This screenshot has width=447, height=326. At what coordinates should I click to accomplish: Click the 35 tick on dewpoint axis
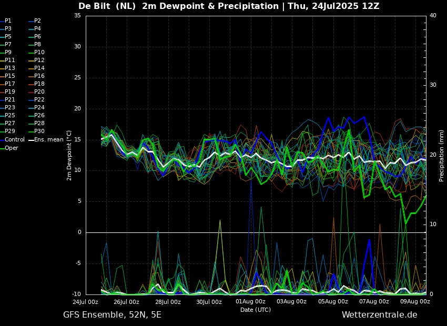[x=77, y=16]
